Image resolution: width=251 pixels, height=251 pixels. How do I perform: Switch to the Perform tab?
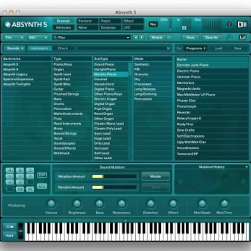88,21
